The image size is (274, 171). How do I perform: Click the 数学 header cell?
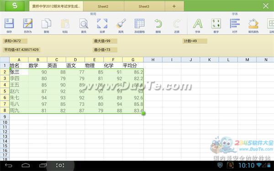click(38, 66)
